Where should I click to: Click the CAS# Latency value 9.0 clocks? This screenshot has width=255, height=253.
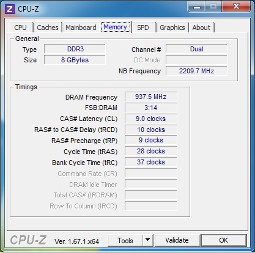pyautogui.click(x=151, y=119)
